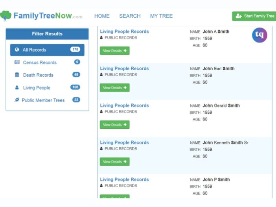Image resolution: width=276 pixels, height=207 pixels.
Task: Click age 60 for John Earl Smith
Action: coord(205,82)
